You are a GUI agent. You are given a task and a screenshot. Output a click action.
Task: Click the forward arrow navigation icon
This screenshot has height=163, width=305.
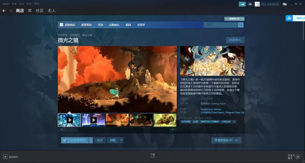pyautogui.click(x=11, y=11)
